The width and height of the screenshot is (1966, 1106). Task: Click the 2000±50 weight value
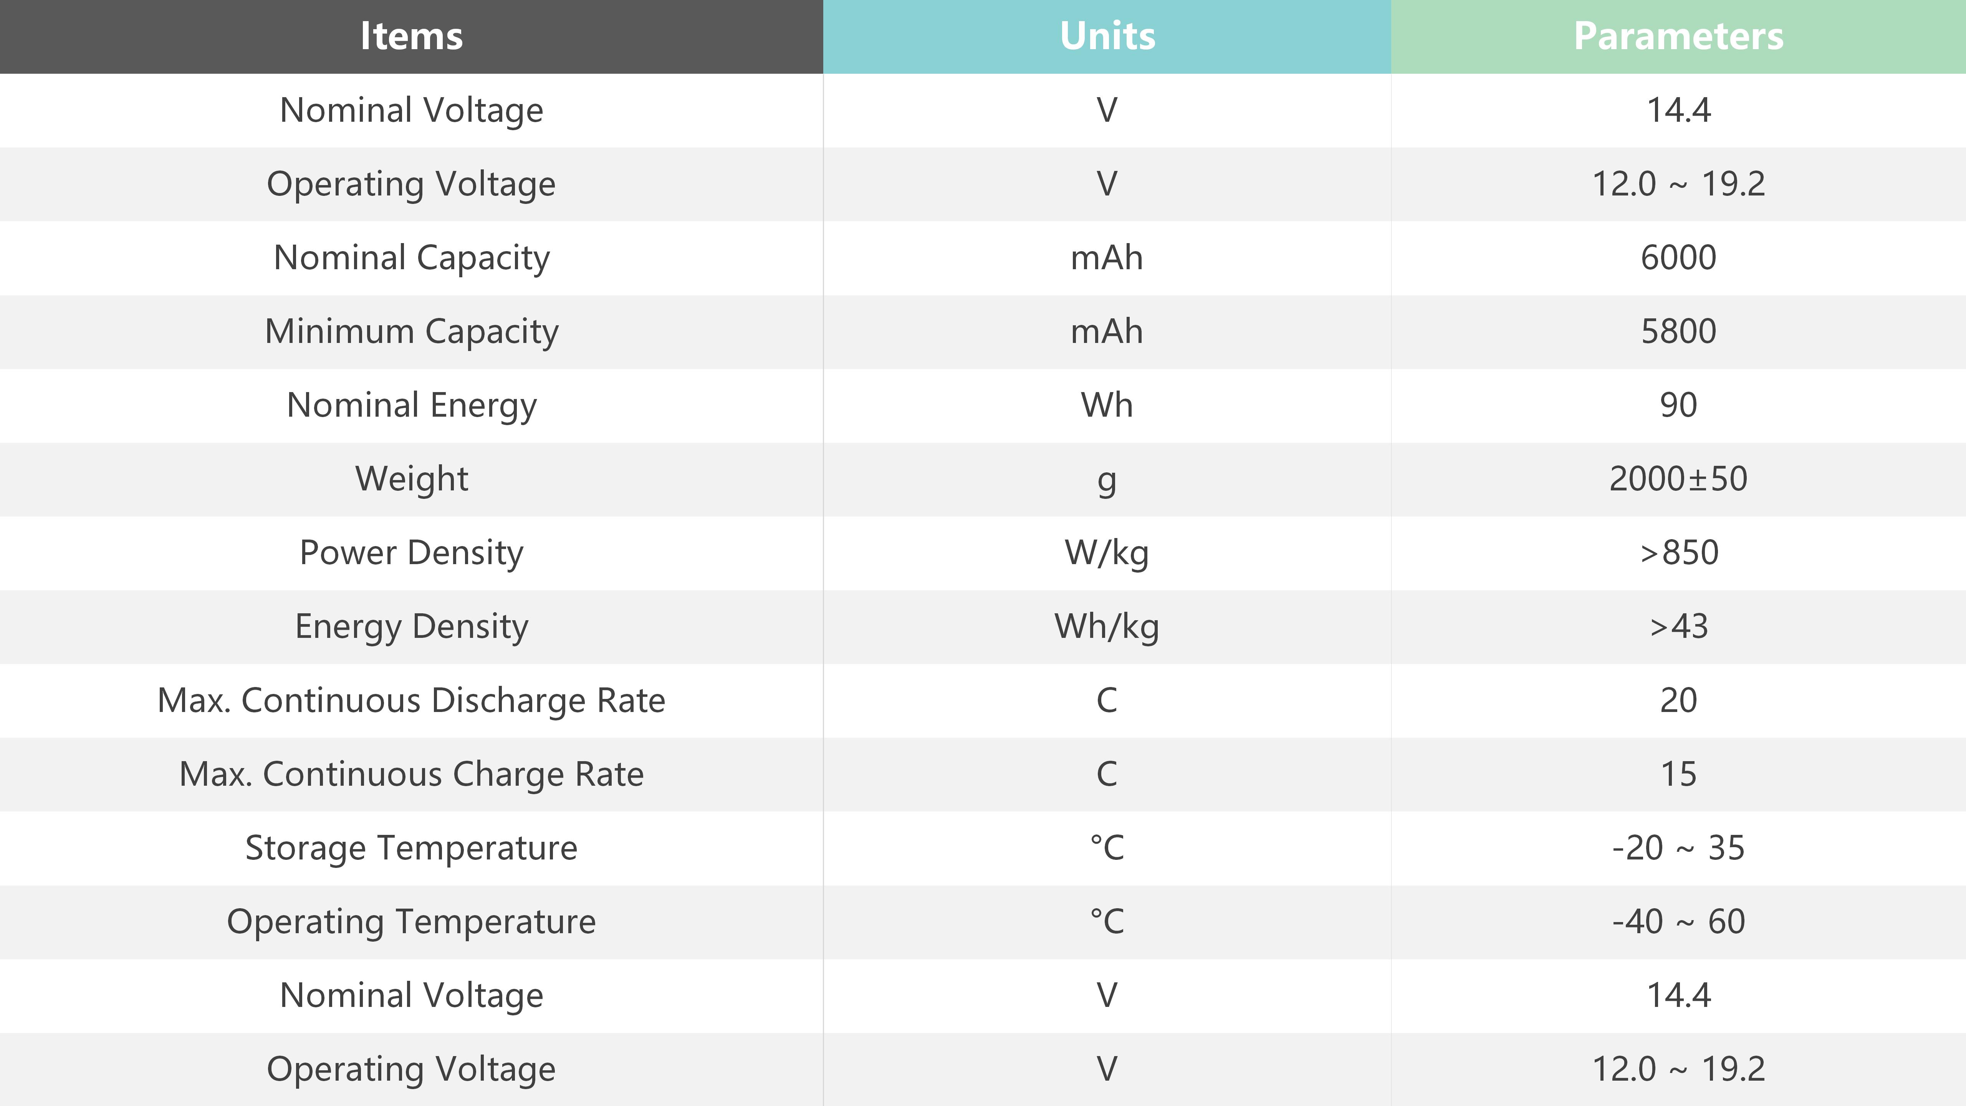1678,479
